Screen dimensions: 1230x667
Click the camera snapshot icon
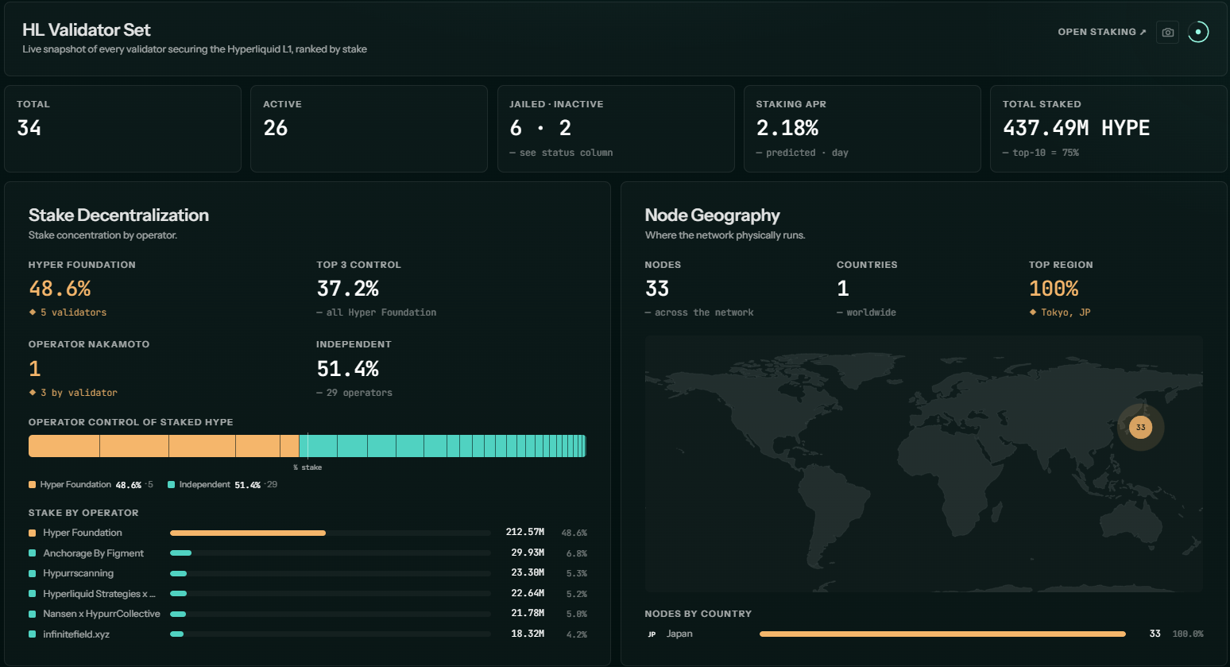[x=1167, y=33]
